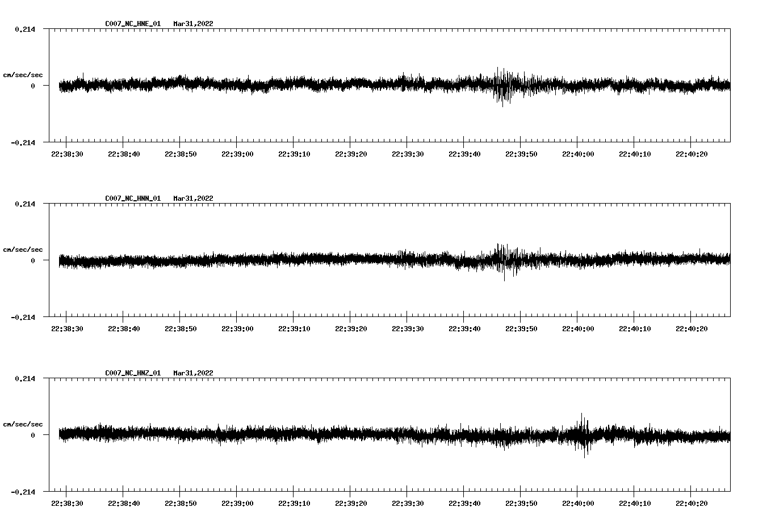Click the -0.214 bottom value on HNE axis
771x524 pixels.
point(23,143)
